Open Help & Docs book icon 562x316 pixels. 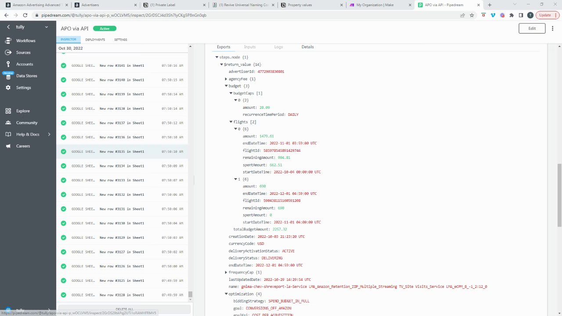pyautogui.click(x=8, y=134)
